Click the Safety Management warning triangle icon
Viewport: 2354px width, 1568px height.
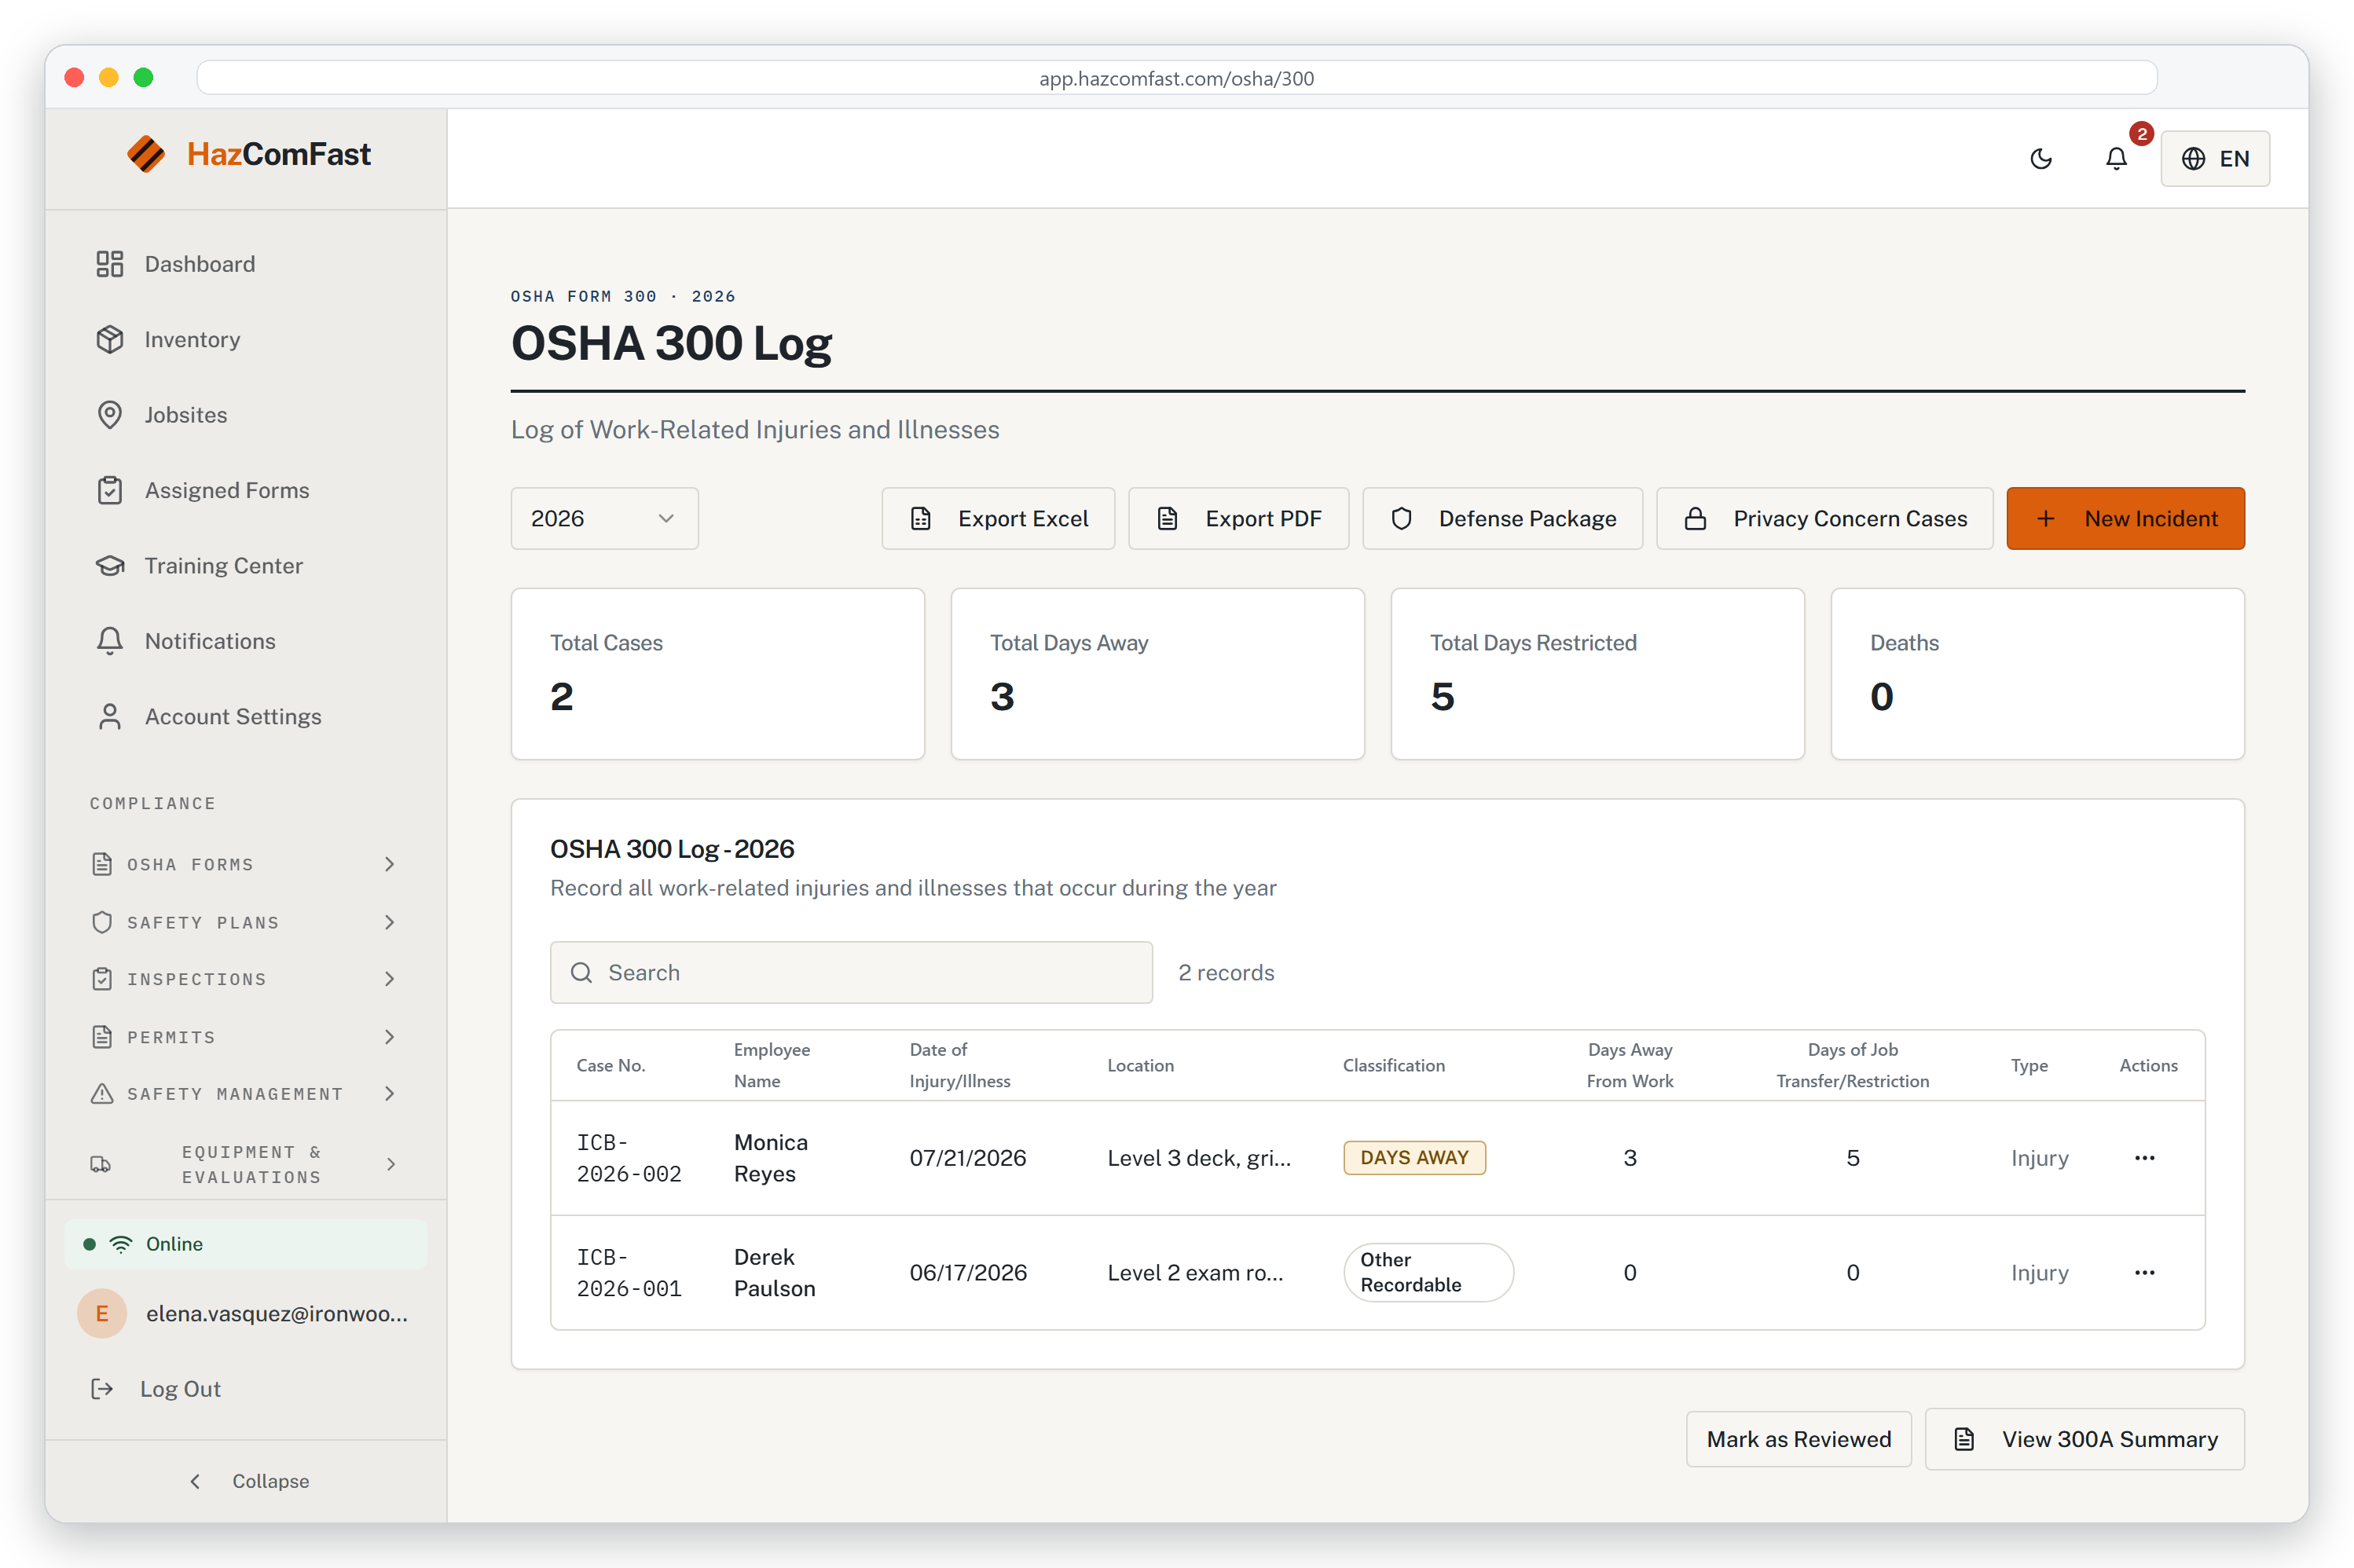point(102,1094)
